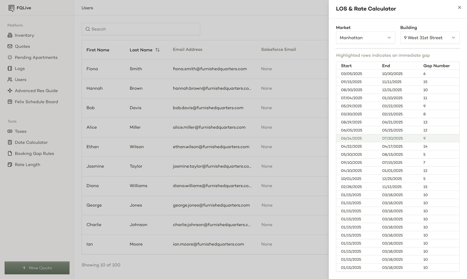Click End date 04/17/2025 cell
This screenshot has height=279, width=467.
coord(392,146)
